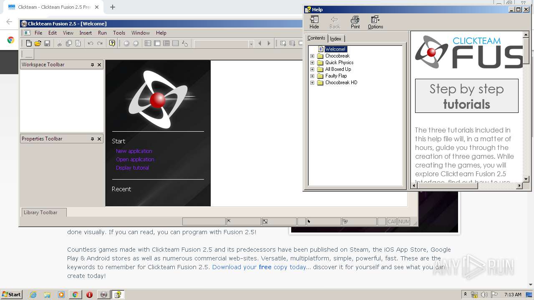
Task: Click the Back navigation round arrow
Action: [126, 43]
